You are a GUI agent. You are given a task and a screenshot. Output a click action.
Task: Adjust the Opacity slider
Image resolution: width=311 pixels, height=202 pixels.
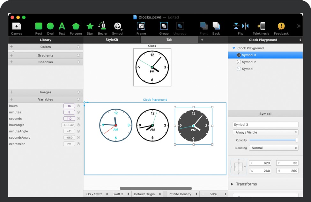(273, 140)
